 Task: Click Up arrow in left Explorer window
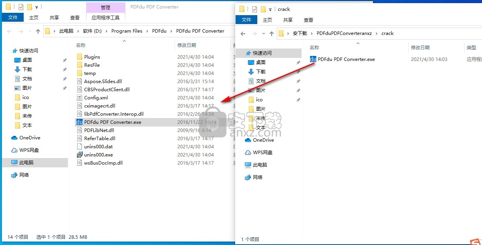coord(38,31)
